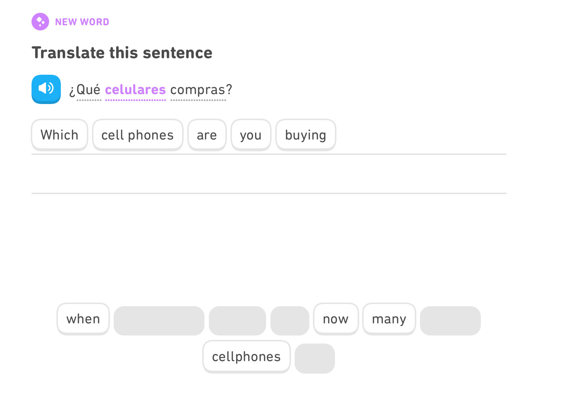Show the hint for the word "Qué"
575x393 pixels.
tap(88, 90)
